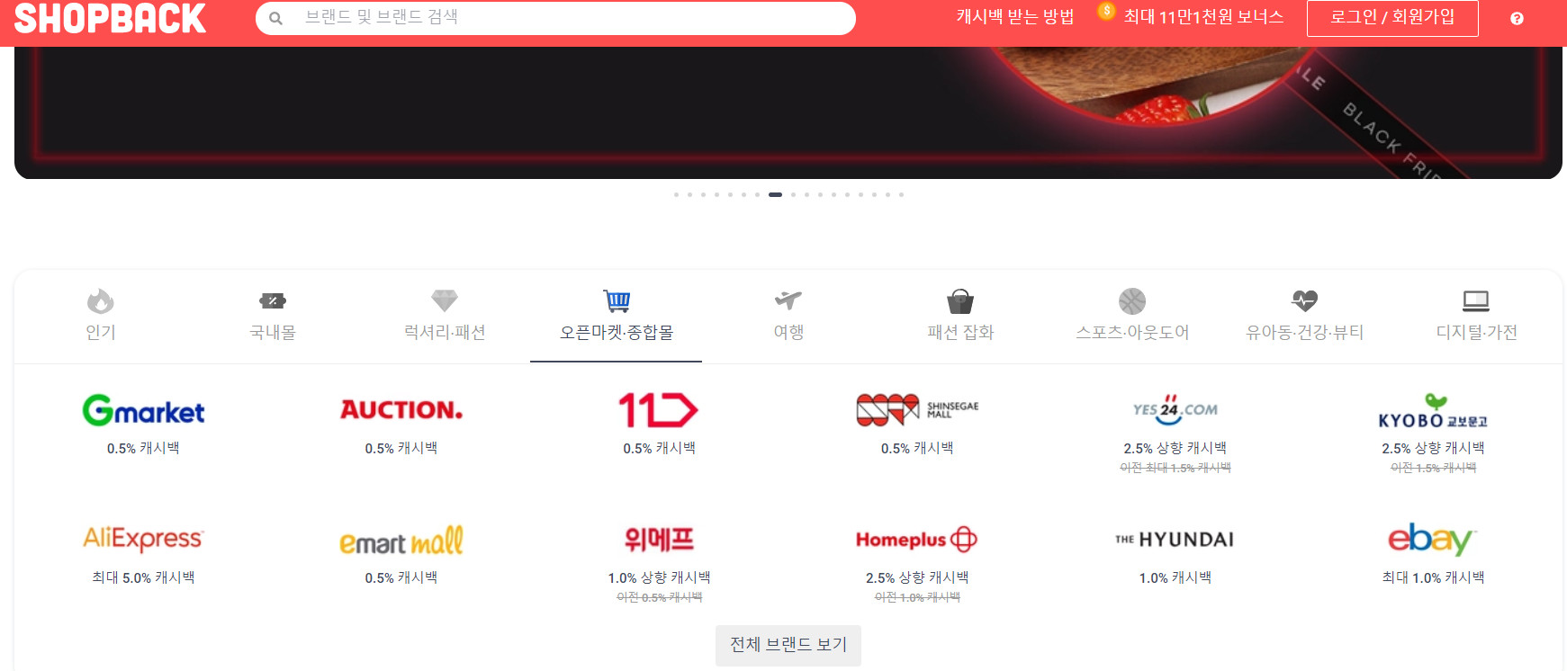Open the ebay store logo

tap(1433, 540)
